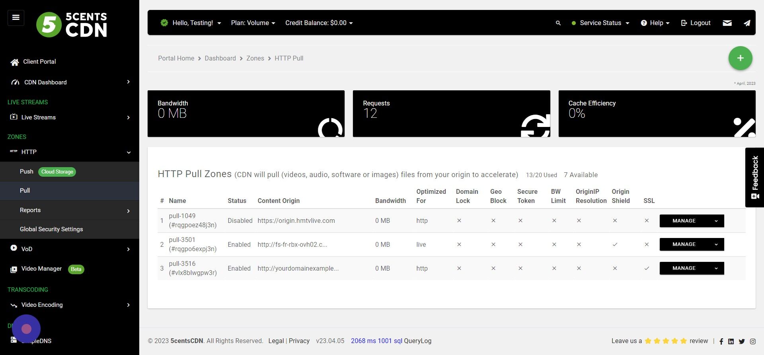Open the Instagram footer icon
Image resolution: width=764 pixels, height=355 pixels.
[x=753, y=341]
